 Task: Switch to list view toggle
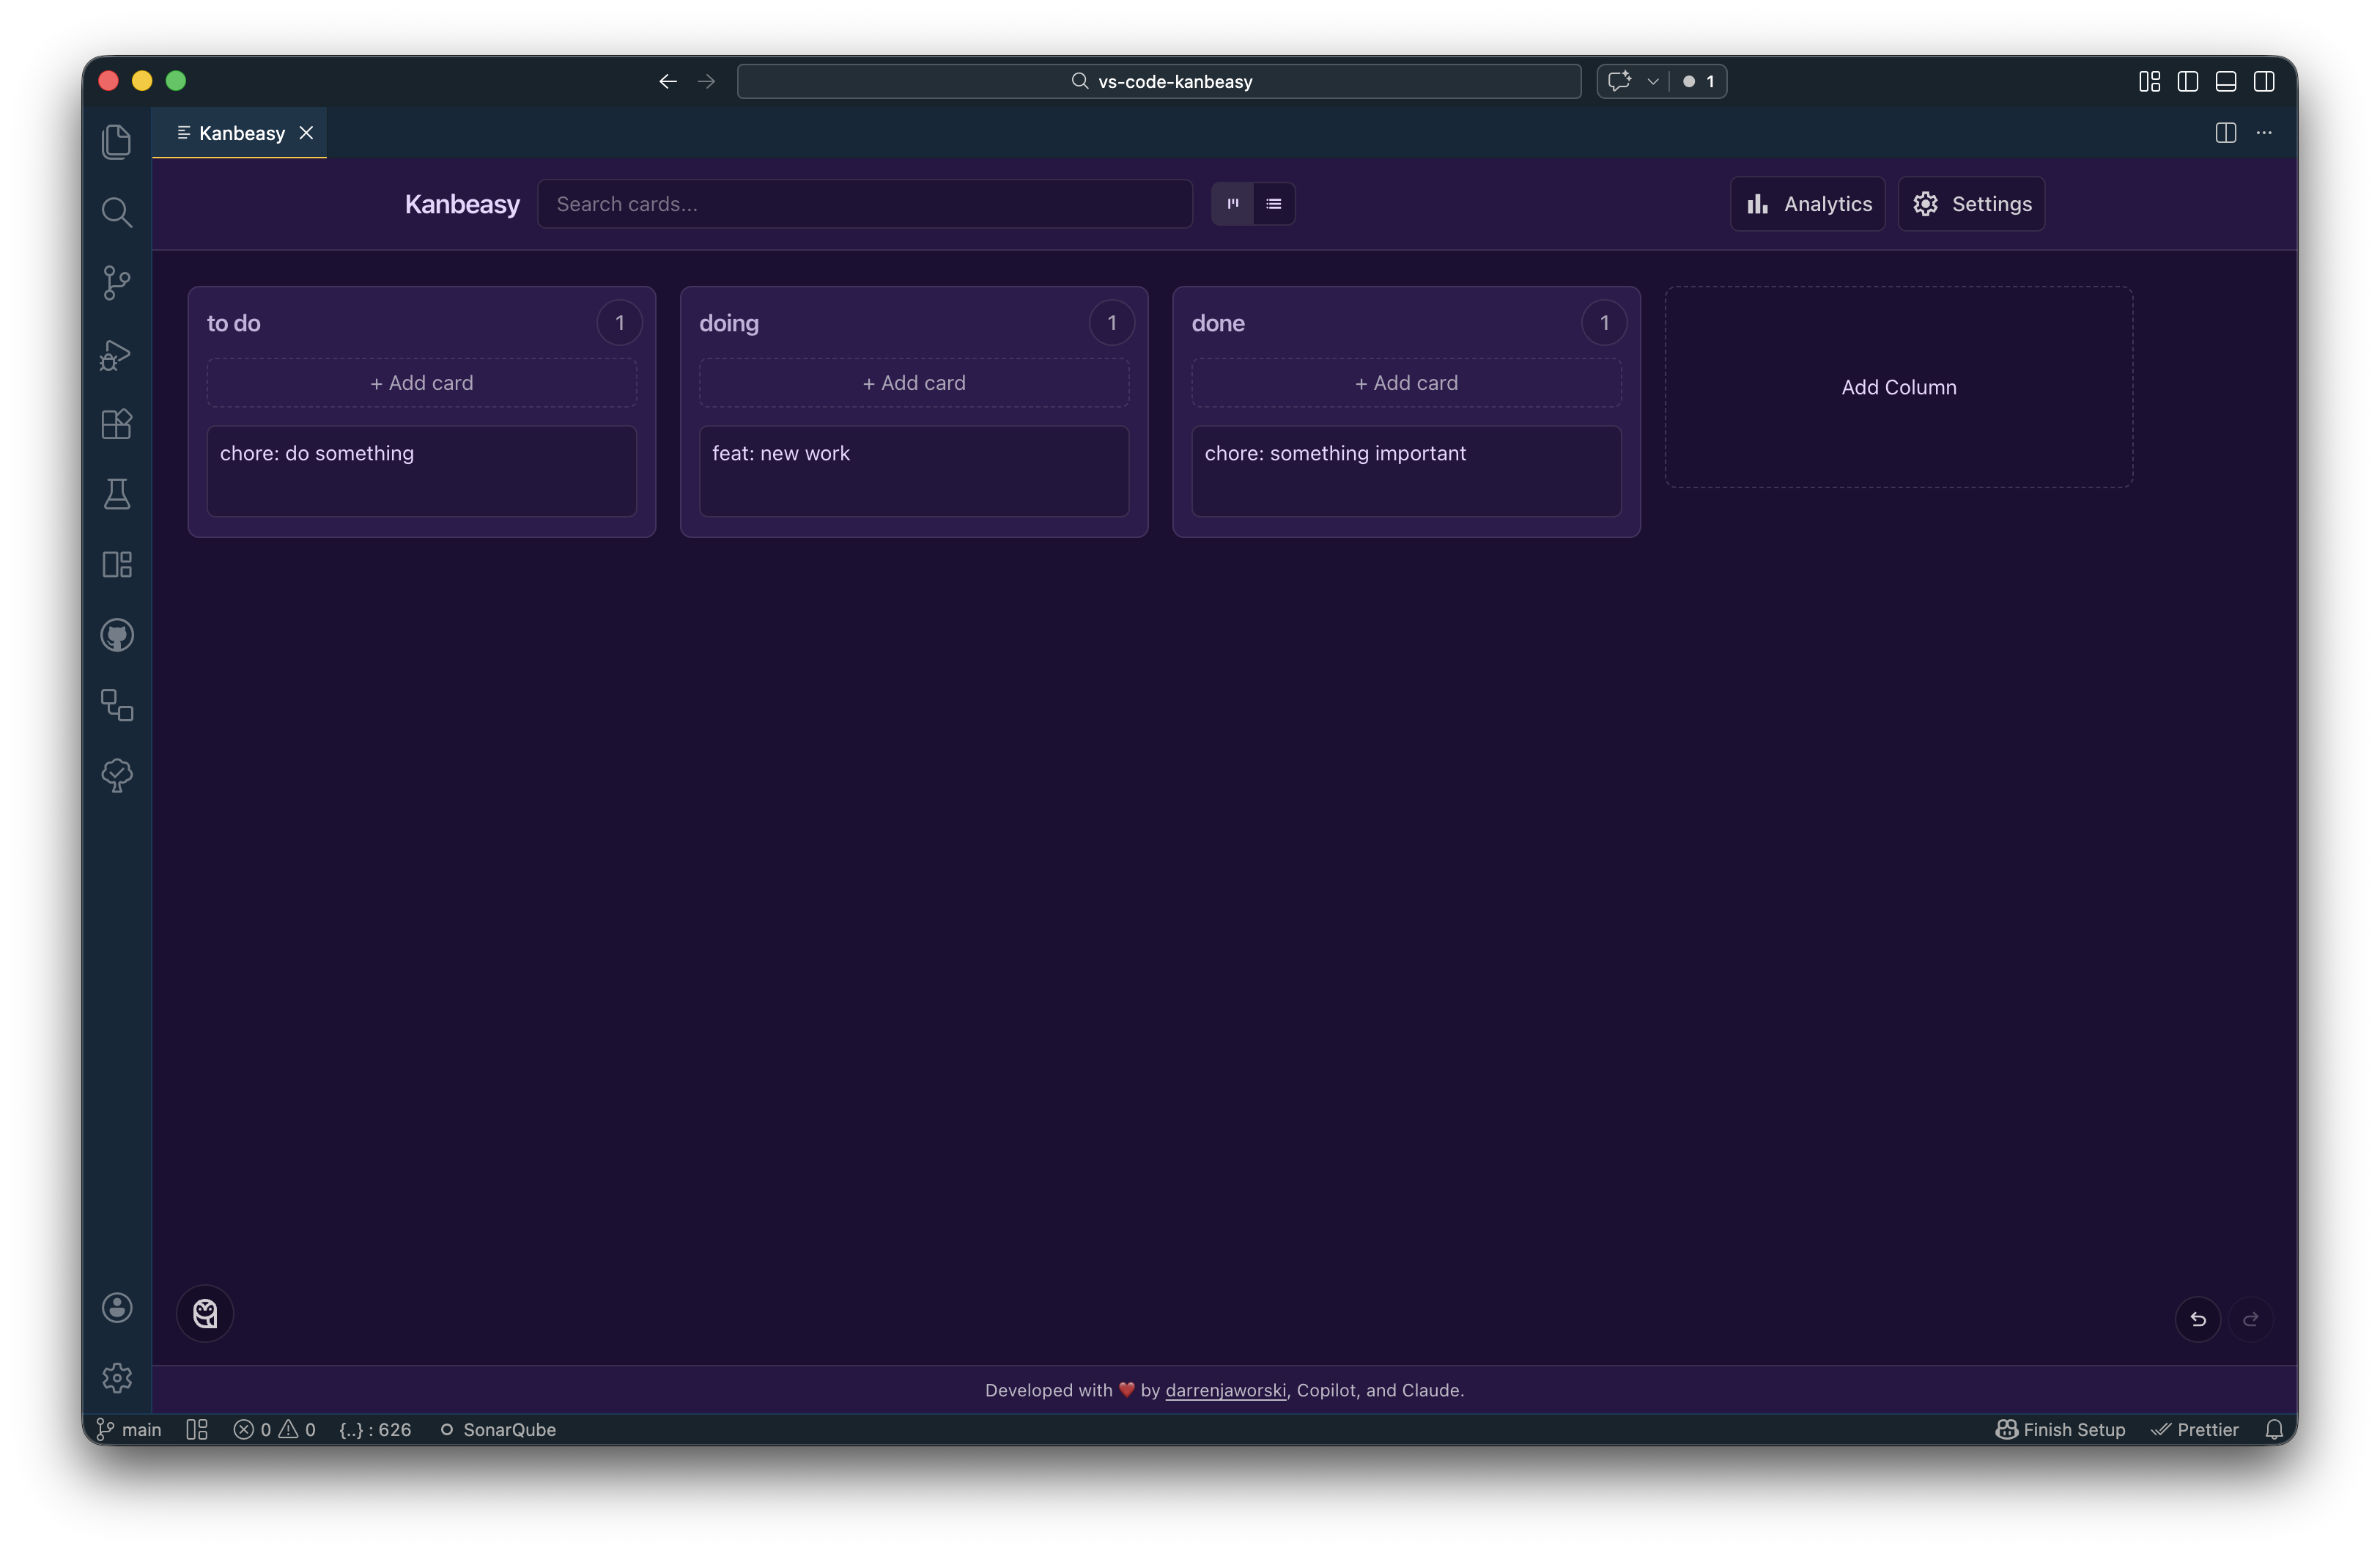(x=1273, y=204)
